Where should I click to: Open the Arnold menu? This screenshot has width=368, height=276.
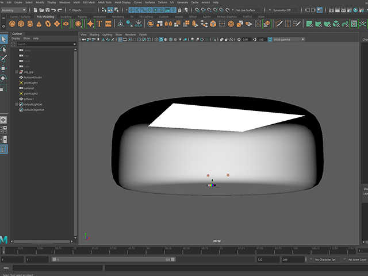pos(206,2)
